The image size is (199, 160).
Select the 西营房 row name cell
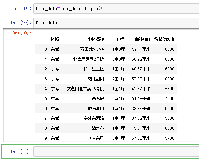pos(98,99)
